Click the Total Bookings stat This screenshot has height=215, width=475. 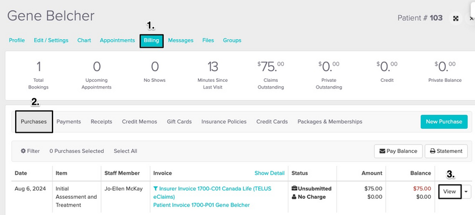pyautogui.click(x=39, y=75)
